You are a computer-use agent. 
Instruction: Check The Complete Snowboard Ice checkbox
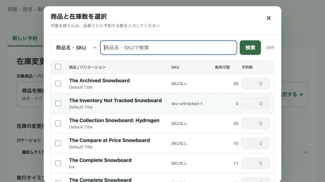click(x=58, y=163)
